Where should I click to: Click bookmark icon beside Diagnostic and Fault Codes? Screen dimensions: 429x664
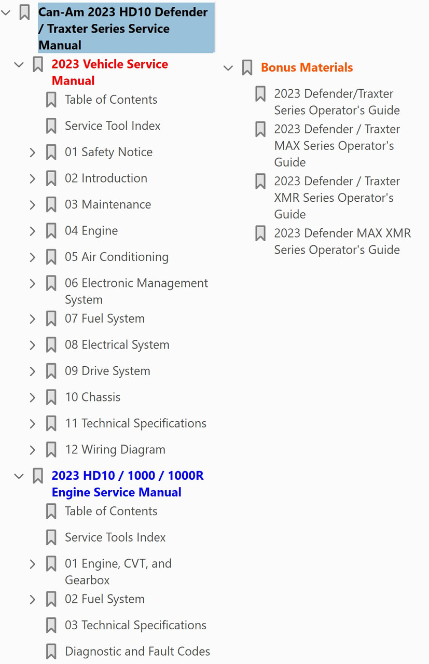click(x=51, y=652)
